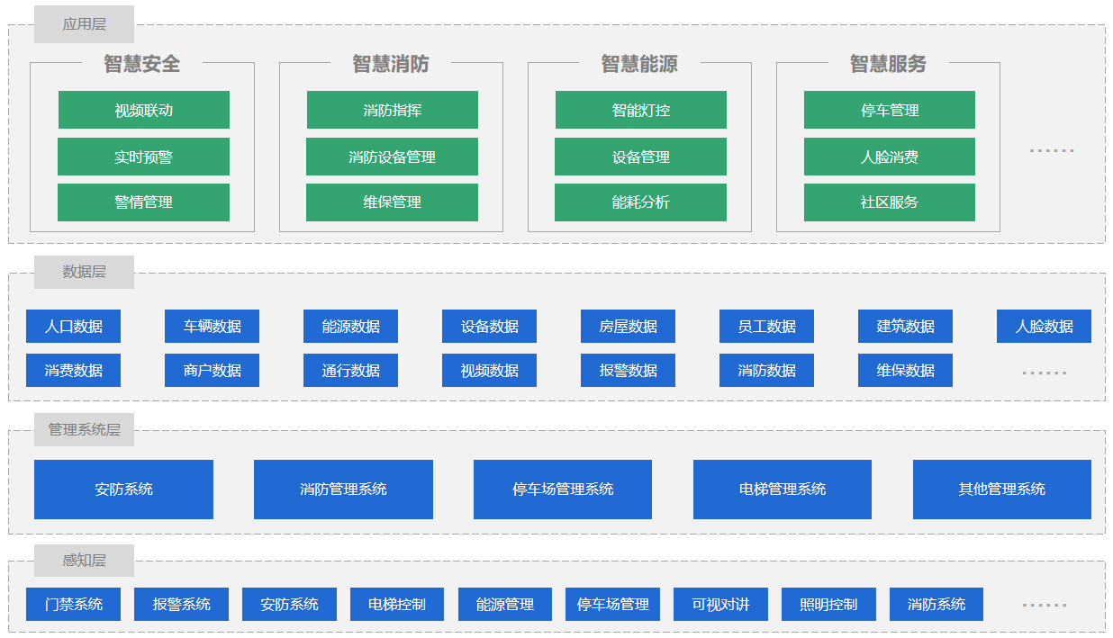Screen dimensions: 1113x638
Task: Click the 视频联动 box under 智慧安全
Action: coord(144,110)
